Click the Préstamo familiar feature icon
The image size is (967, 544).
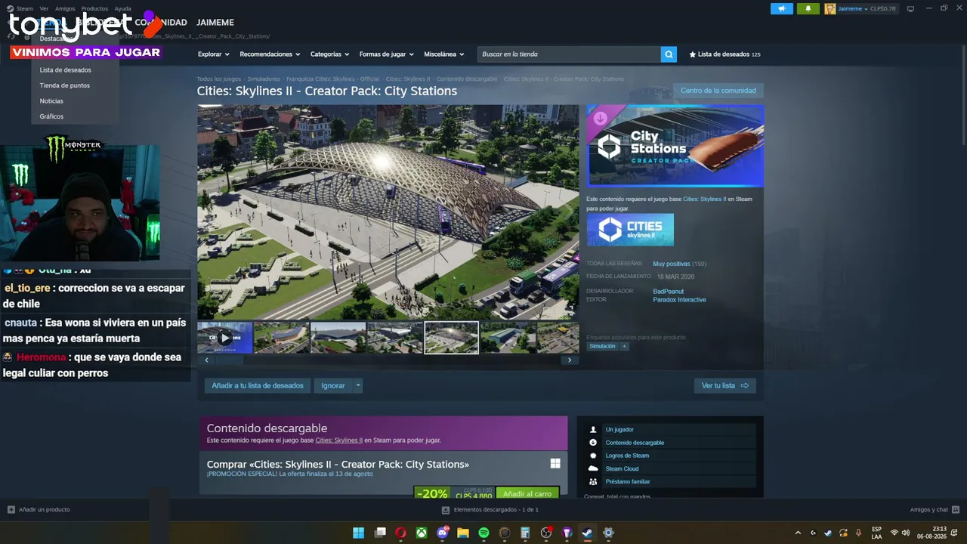tap(593, 481)
